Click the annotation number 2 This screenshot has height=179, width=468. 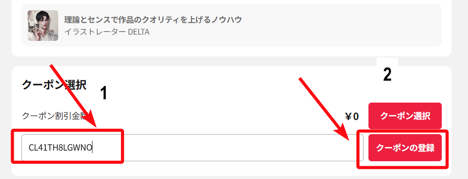coord(387,75)
